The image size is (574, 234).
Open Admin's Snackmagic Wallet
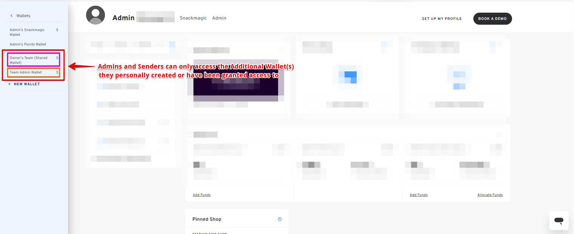pyautogui.click(x=27, y=32)
